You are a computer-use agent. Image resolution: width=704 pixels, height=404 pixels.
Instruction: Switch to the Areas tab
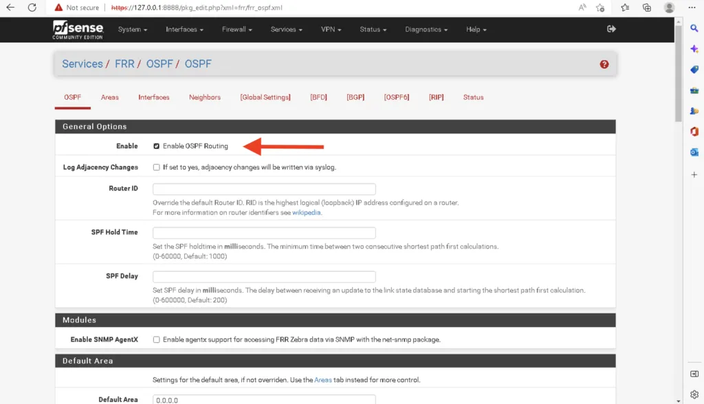(x=109, y=98)
